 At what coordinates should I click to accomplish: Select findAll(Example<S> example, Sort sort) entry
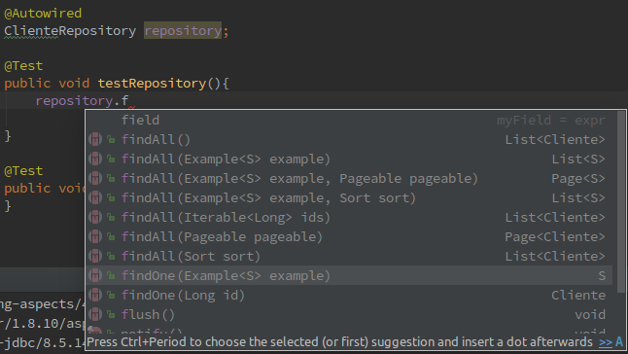[349, 197]
